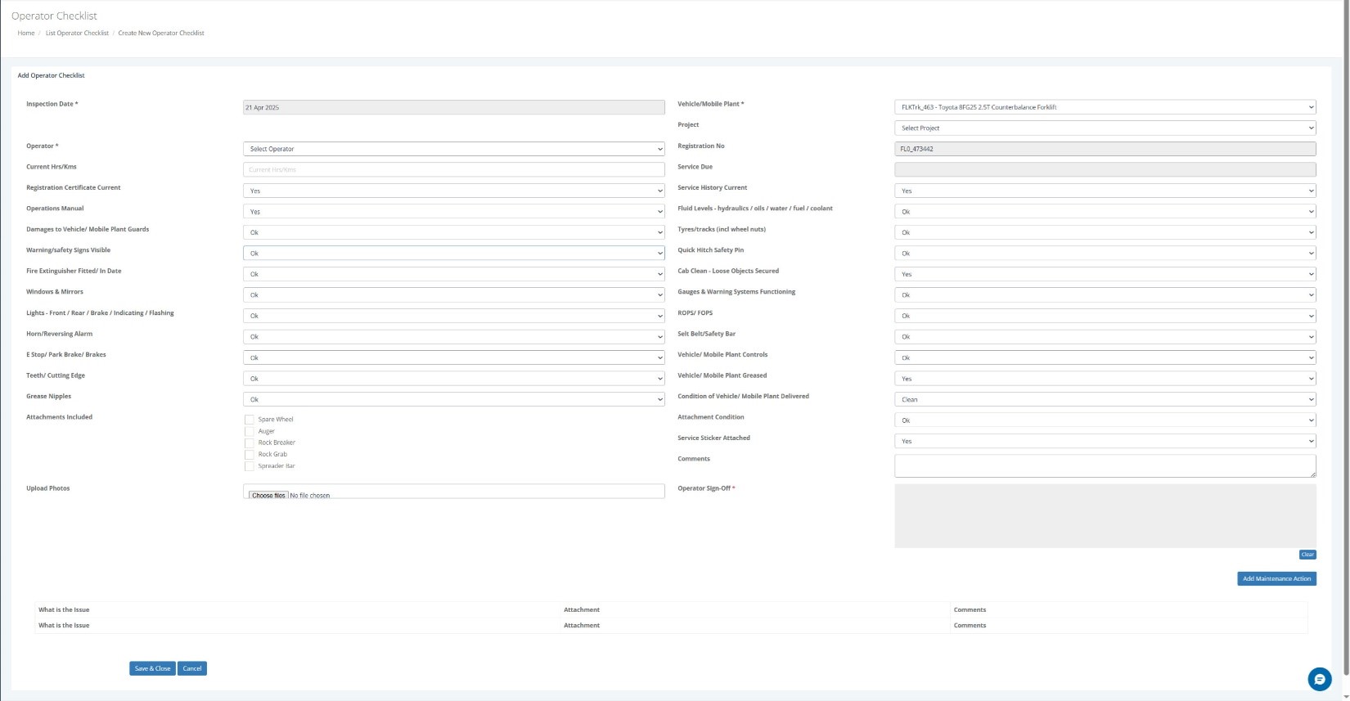Open Warning/safety Signs Visible dropdown
This screenshot has height=701, width=1350.
(453, 254)
